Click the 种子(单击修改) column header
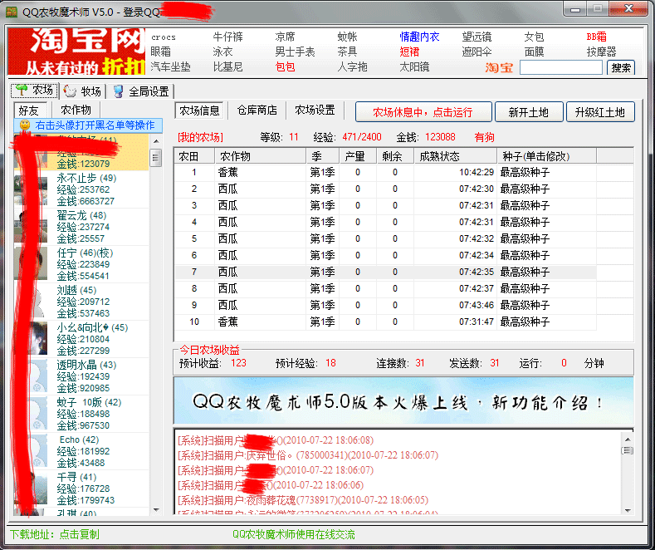 pyautogui.click(x=546, y=156)
